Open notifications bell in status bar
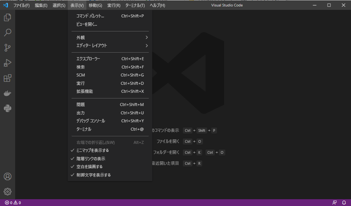Screen dimensions: 351x206 pyautogui.click(x=344, y=203)
